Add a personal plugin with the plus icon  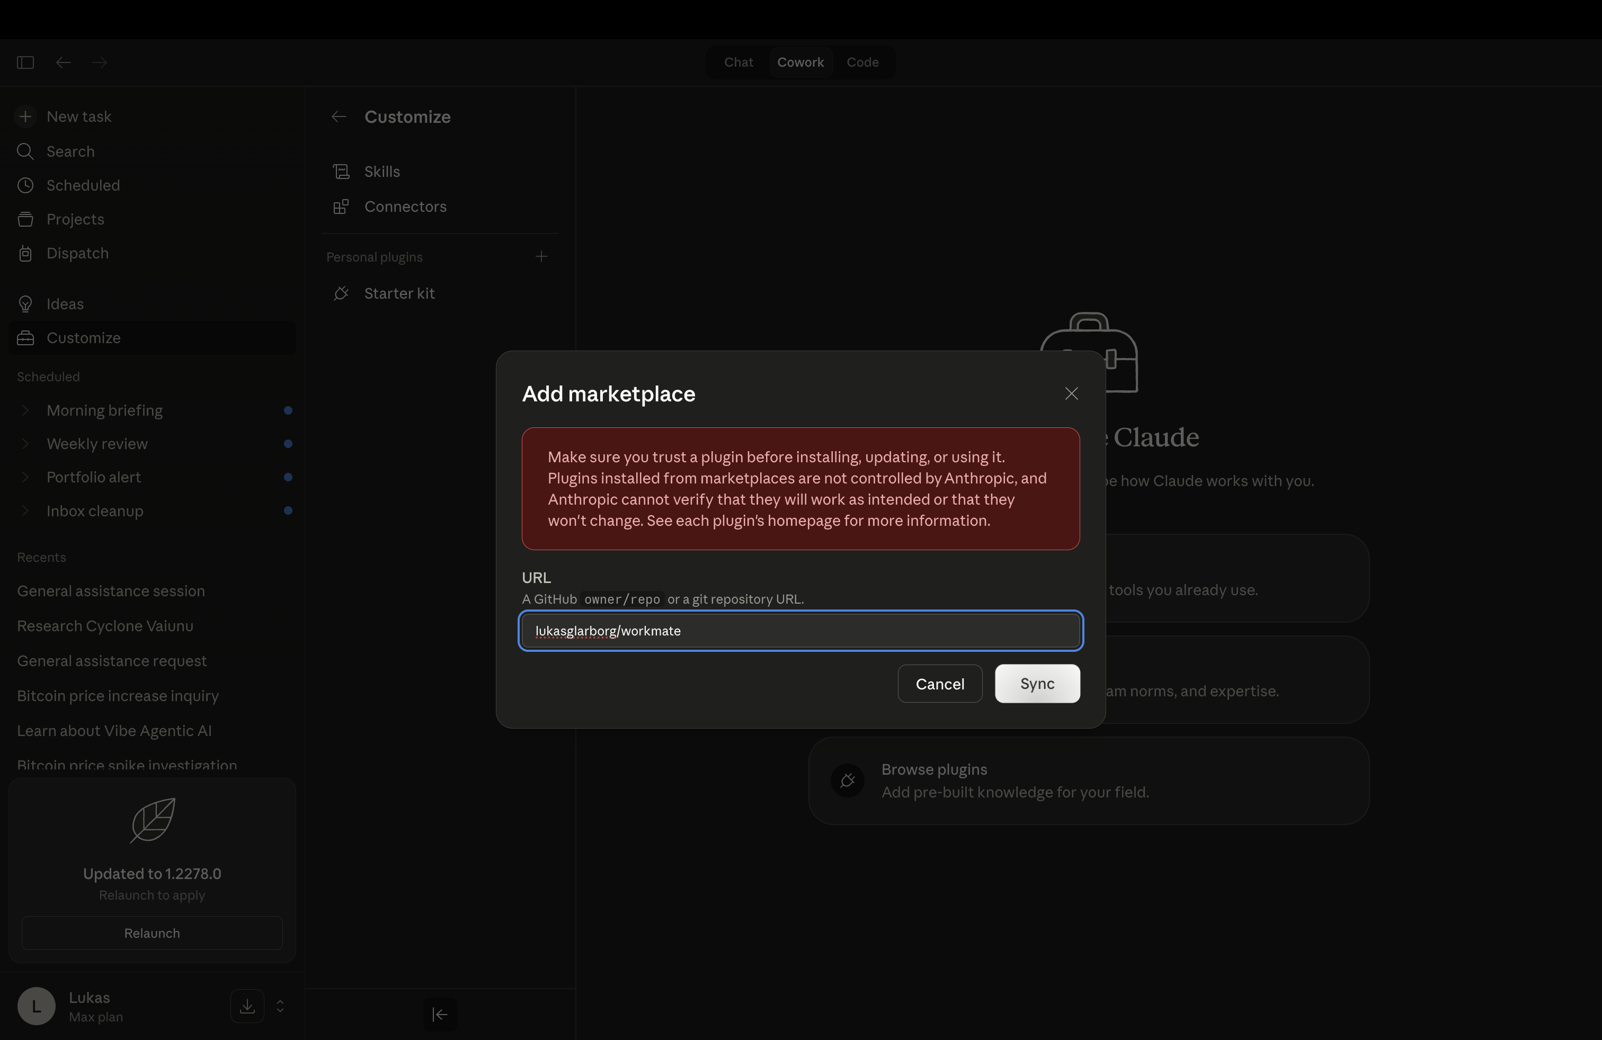tap(542, 256)
